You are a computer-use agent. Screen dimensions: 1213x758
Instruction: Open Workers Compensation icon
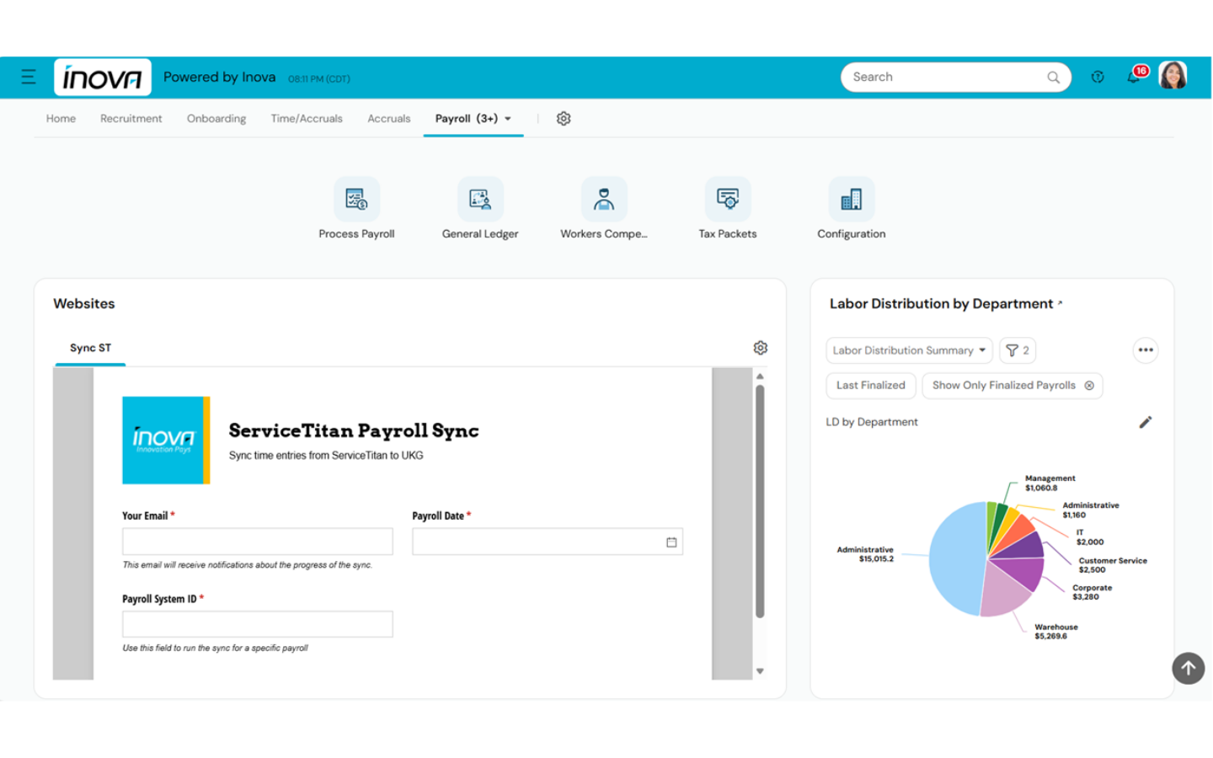[604, 199]
